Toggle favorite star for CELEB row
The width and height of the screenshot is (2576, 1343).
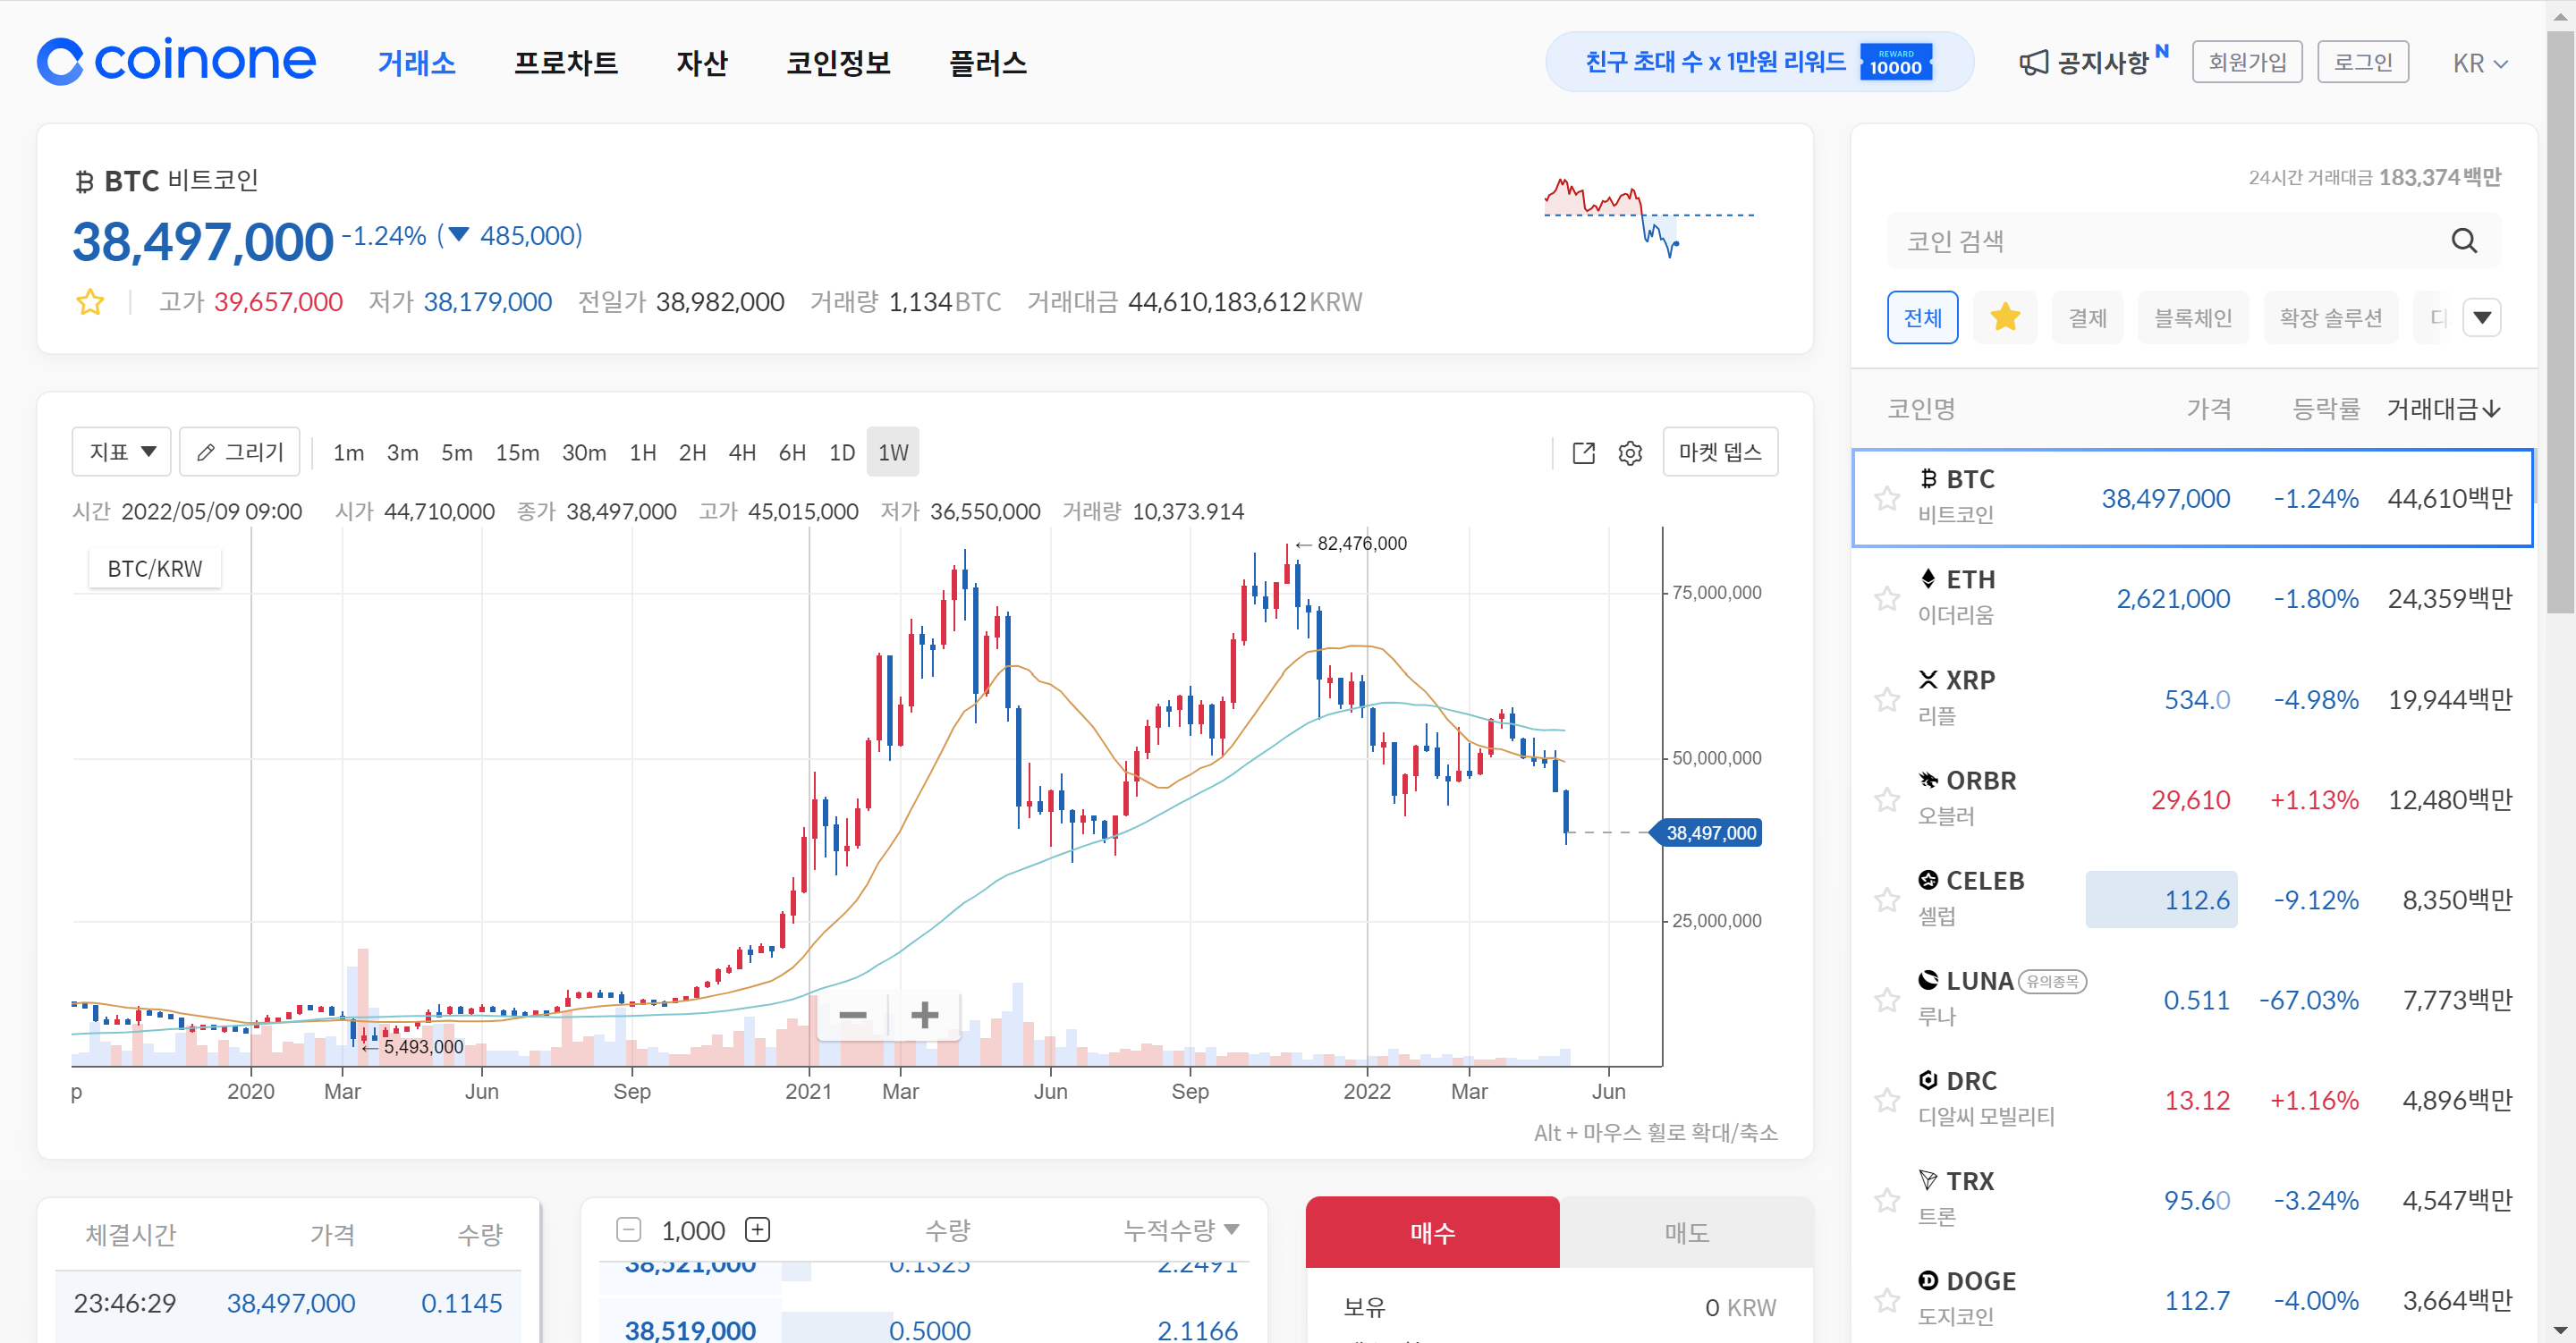1886,900
